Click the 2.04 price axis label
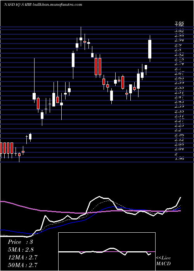The image size is (194, 271). tap(179, 149)
